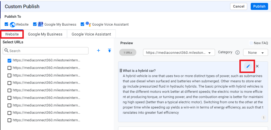The height and width of the screenshot is (130, 271).
Task: Click the Google My Business store icon
Action: coord(40,24)
